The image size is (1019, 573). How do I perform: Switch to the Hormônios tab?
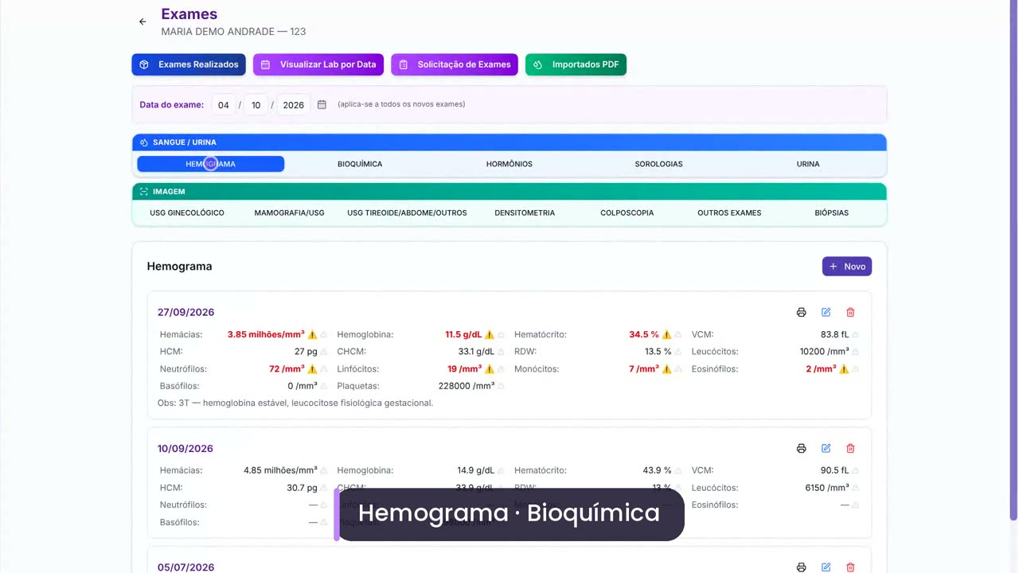pos(509,164)
